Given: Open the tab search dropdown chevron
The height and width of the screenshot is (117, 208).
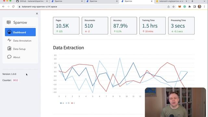Looking at the screenshot, I should pos(204,1).
